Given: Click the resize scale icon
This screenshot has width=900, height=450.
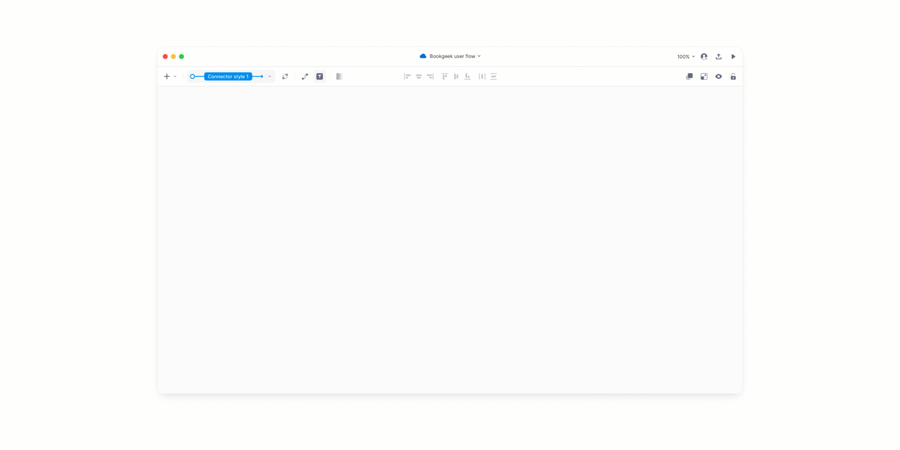Looking at the screenshot, I should pyautogui.click(x=704, y=76).
